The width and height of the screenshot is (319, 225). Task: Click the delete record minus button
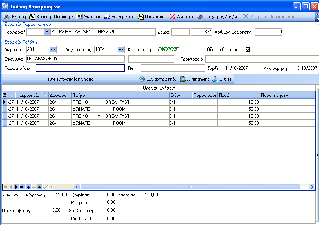point(34,187)
